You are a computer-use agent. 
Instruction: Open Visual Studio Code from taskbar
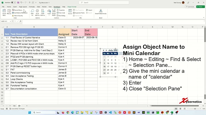pyautogui.click(x=110, y=112)
